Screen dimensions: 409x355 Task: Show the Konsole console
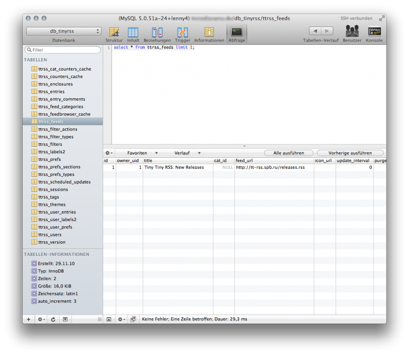click(x=374, y=34)
